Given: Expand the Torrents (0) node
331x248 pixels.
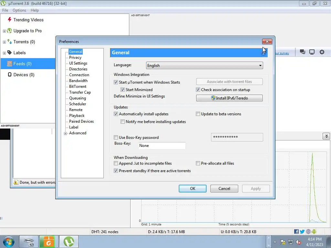Looking at the screenshot, I should pyautogui.click(x=4, y=42).
